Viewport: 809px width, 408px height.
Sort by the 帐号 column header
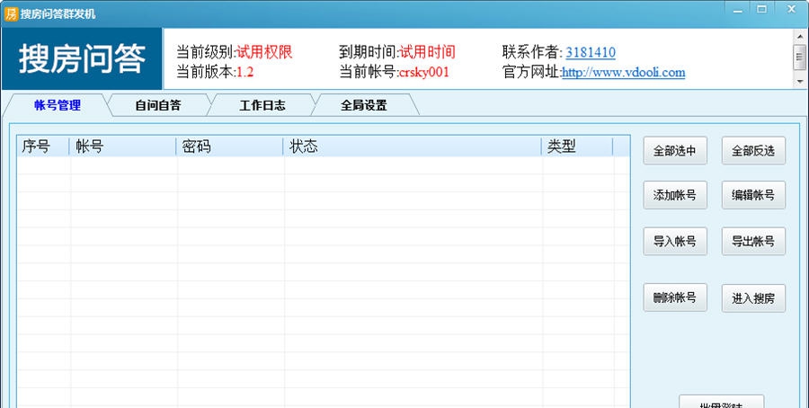coord(122,146)
